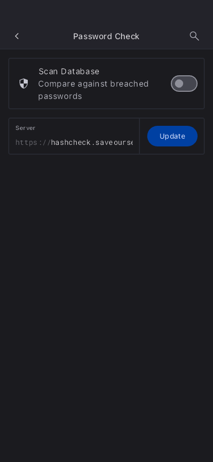213x462 pixels.
Task: Focus the Server URL input field
Action: pos(74,136)
